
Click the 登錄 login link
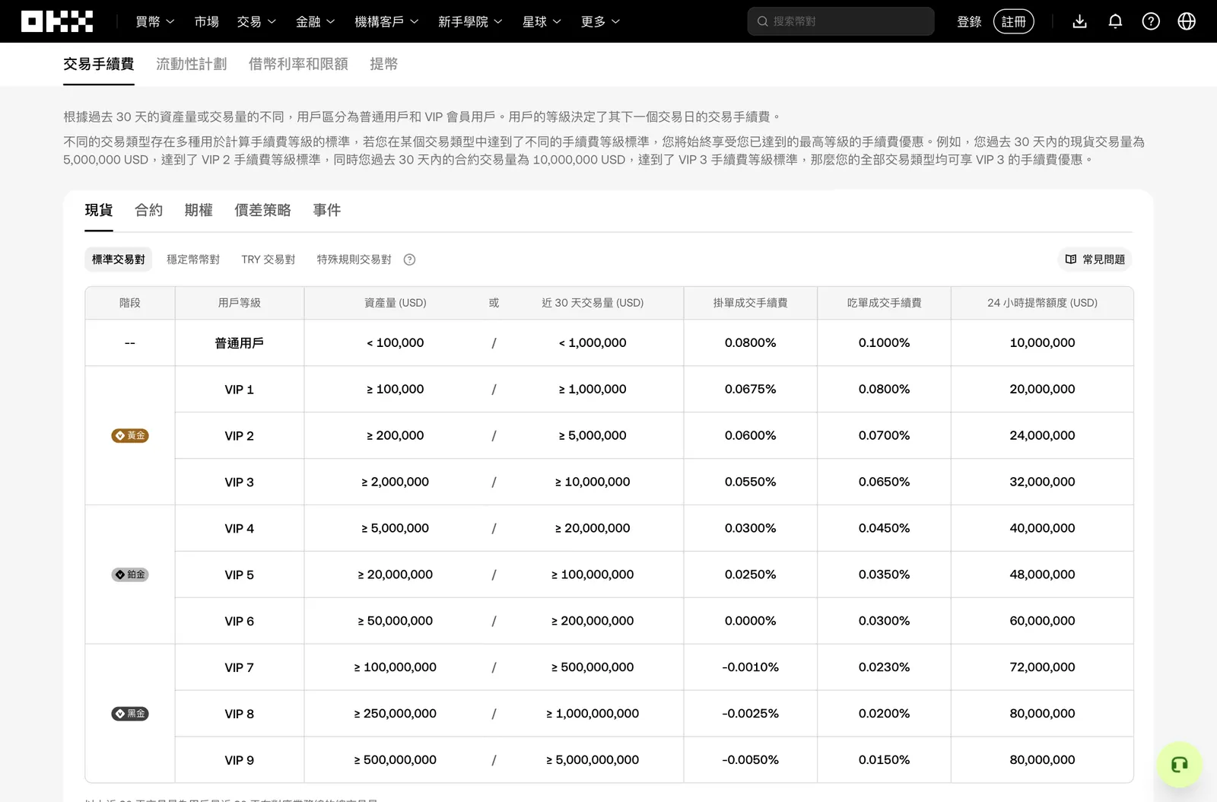(969, 21)
